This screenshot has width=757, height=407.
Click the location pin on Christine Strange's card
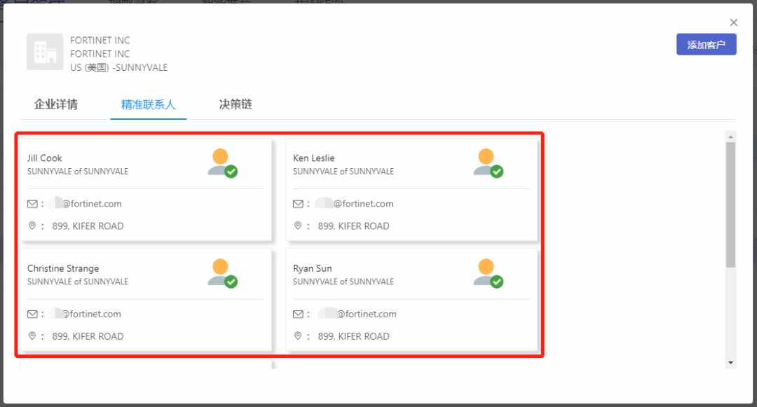coord(32,336)
